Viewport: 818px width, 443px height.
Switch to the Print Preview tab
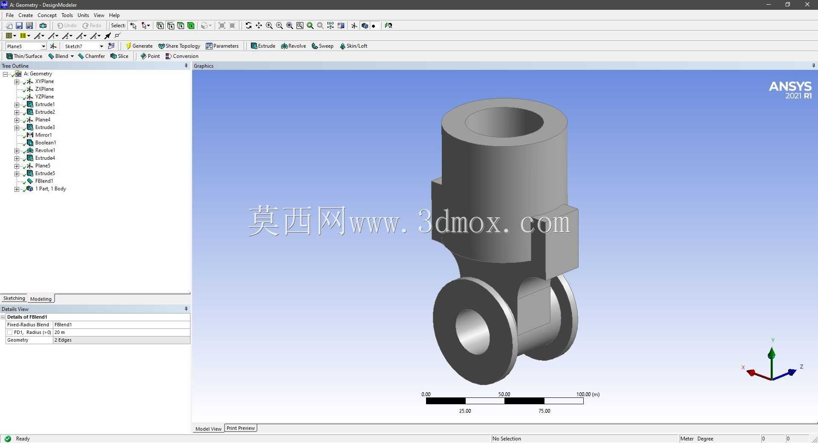point(241,428)
